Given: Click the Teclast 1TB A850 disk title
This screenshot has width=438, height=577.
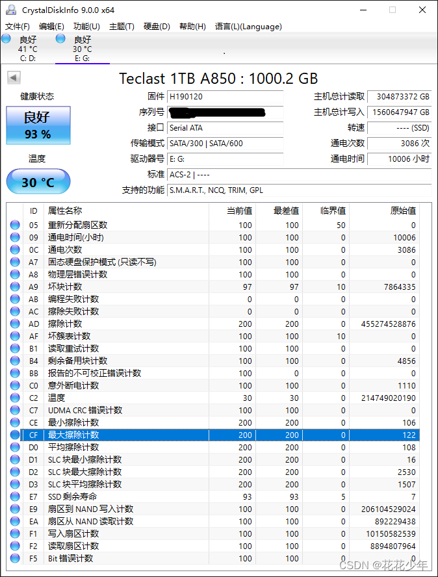Looking at the screenshot, I should tap(218, 79).
